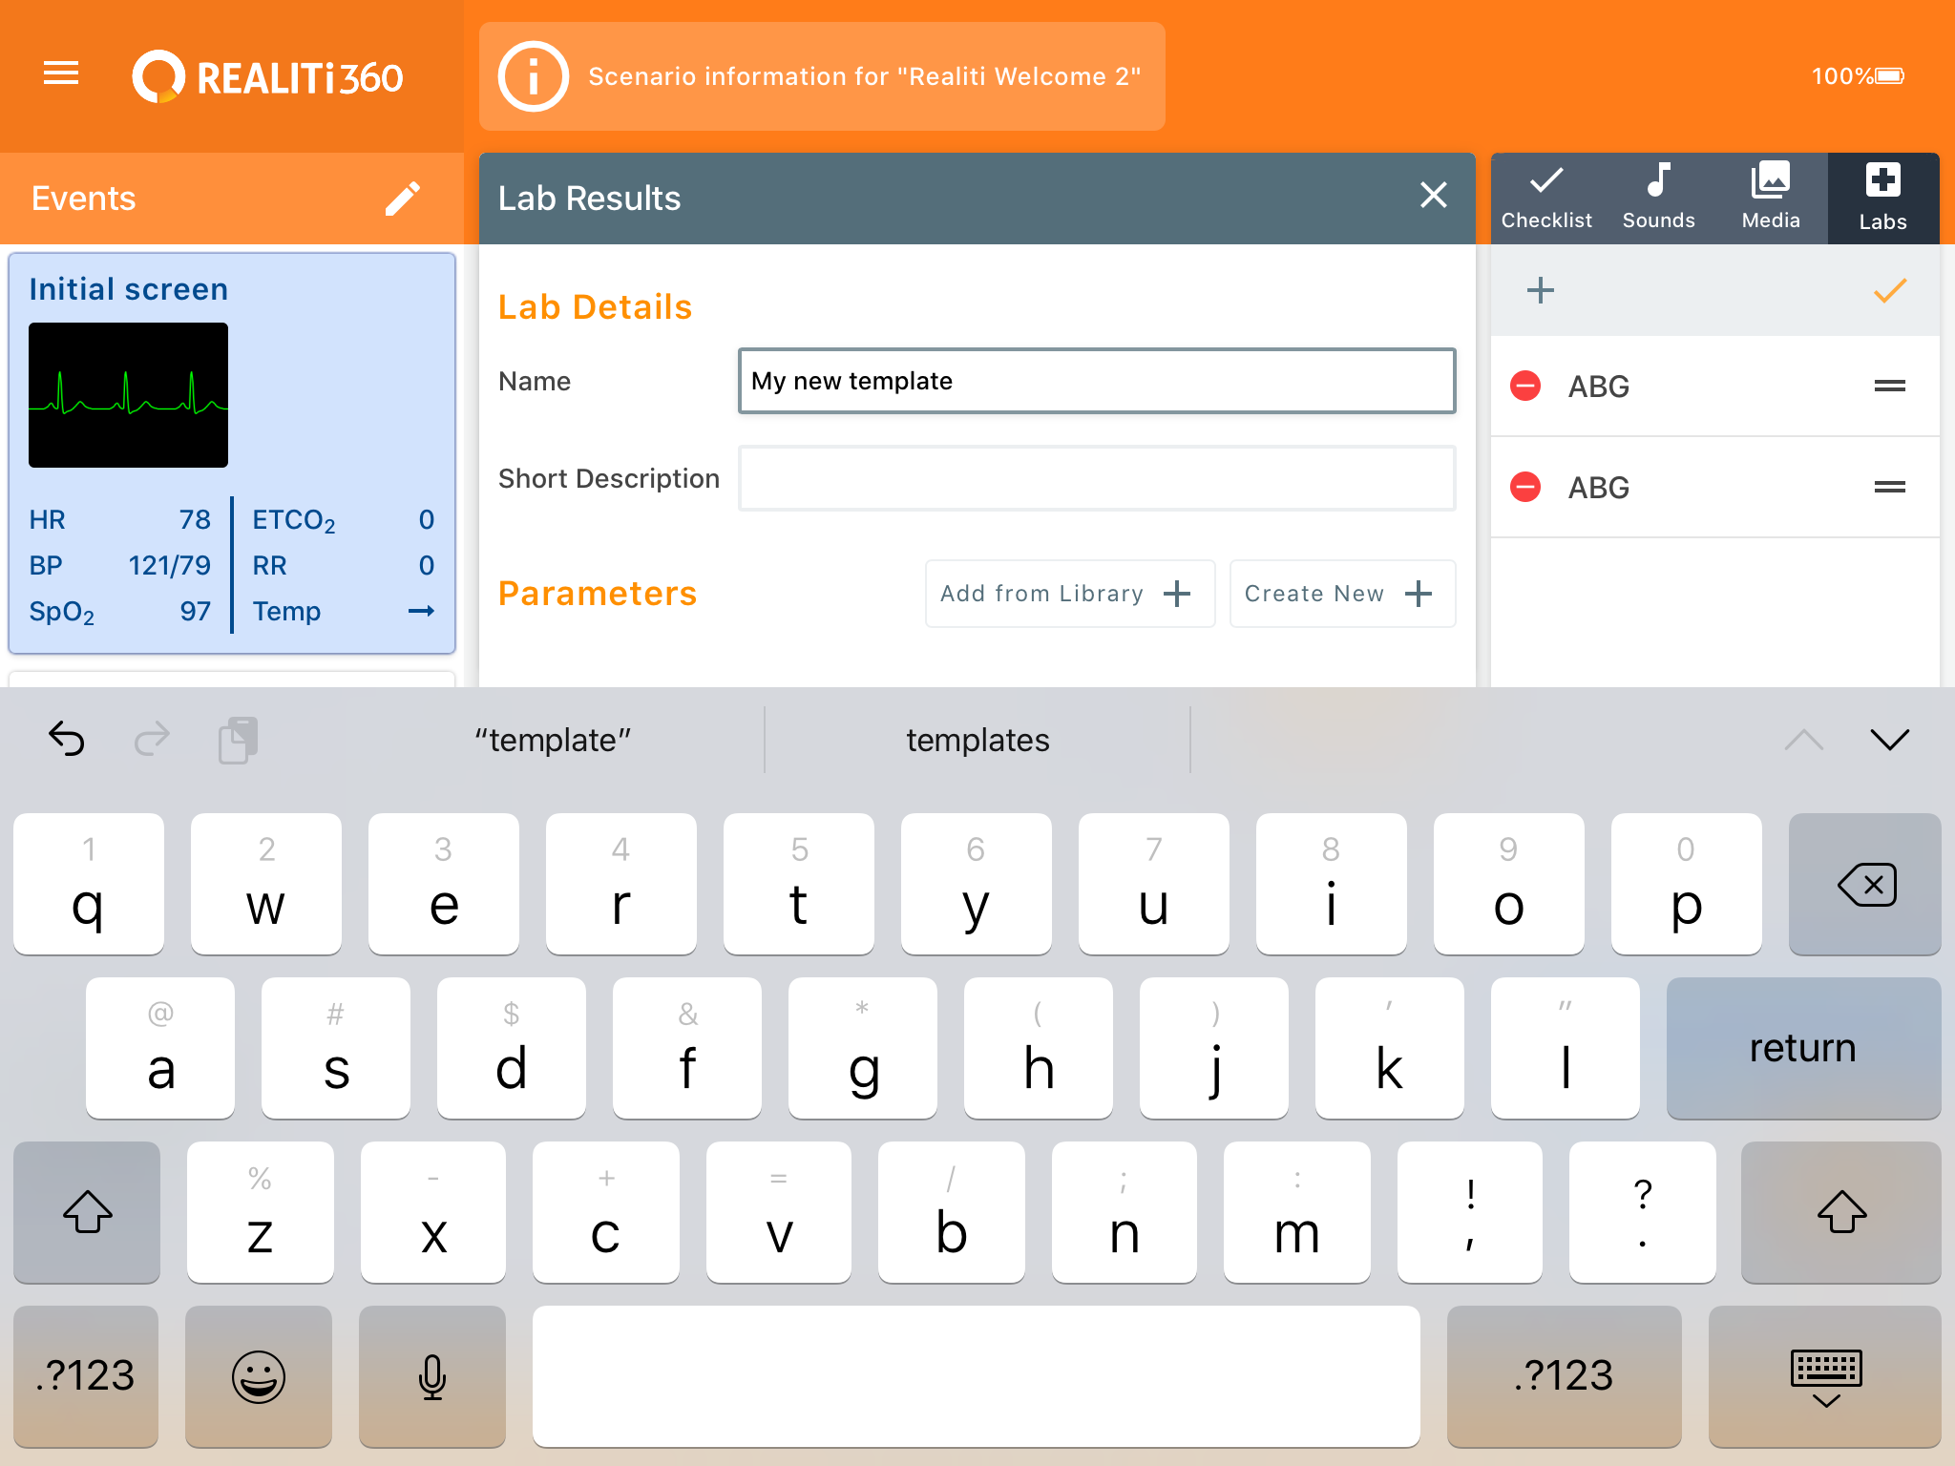Open the Checklist tab

tap(1546, 197)
